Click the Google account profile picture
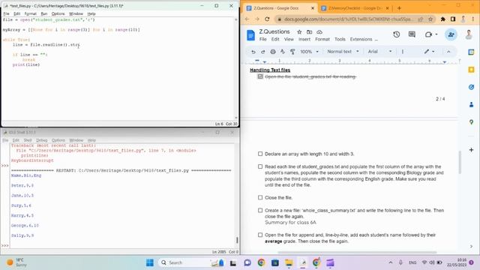Screen dimensions: 480x270 469,34
